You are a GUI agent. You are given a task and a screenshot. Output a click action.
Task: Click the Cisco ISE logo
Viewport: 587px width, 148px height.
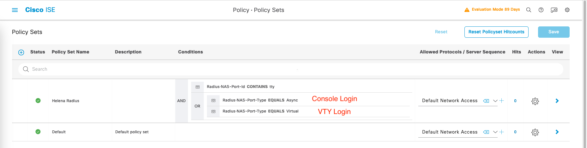tap(40, 10)
